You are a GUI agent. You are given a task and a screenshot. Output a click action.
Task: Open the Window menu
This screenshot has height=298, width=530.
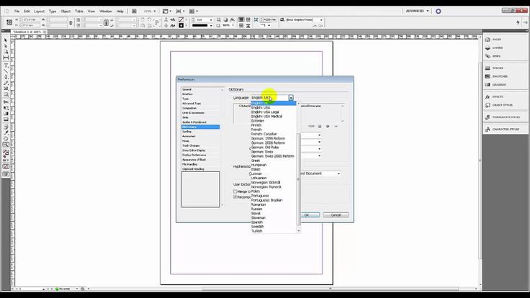(x=105, y=11)
